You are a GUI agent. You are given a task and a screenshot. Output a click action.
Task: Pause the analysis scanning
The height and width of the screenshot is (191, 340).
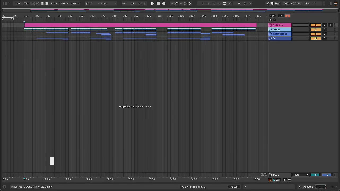coord(234,187)
